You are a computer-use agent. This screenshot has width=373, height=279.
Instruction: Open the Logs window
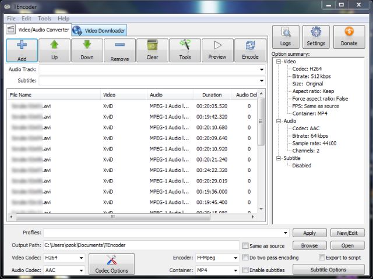[x=286, y=37]
